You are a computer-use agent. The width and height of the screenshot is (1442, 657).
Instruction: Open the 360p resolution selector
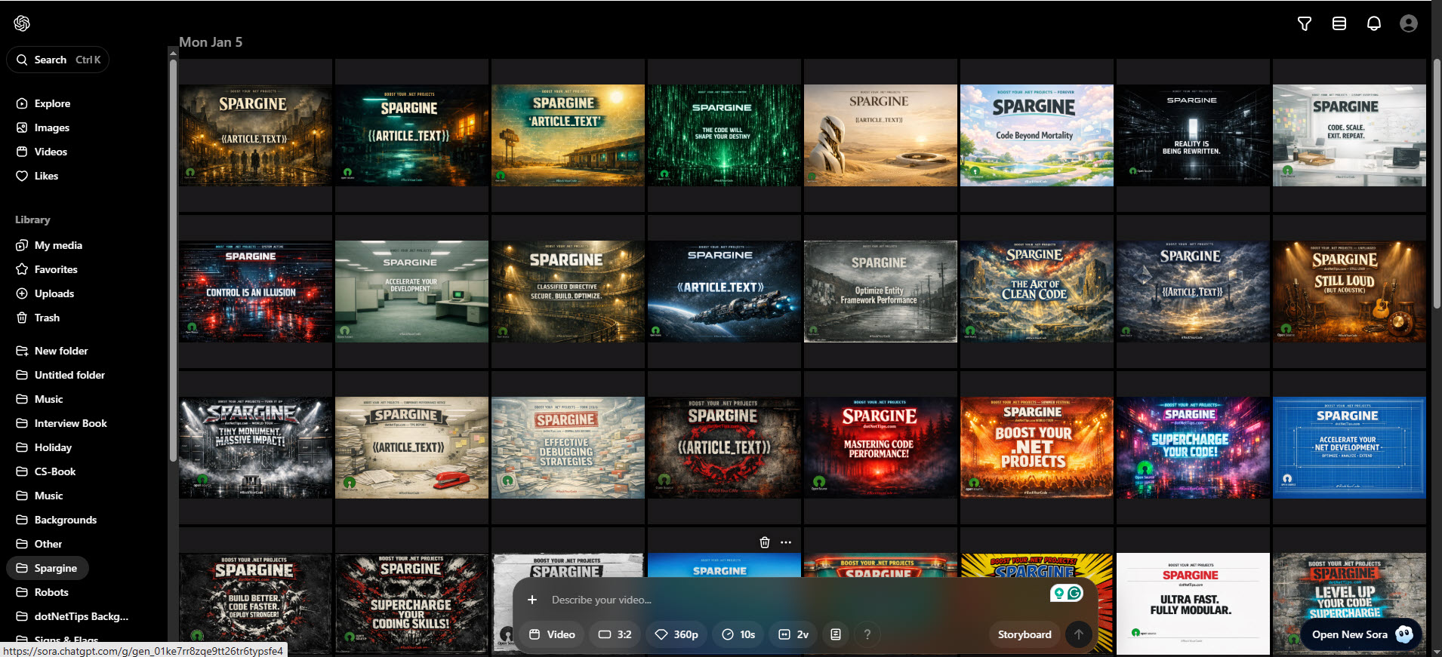click(x=676, y=634)
